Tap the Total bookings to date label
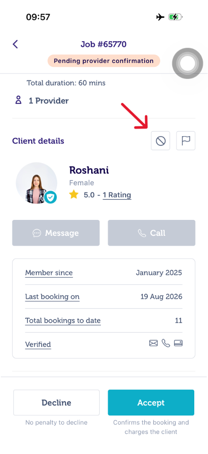Screen dimensions: 208x454 point(63,321)
